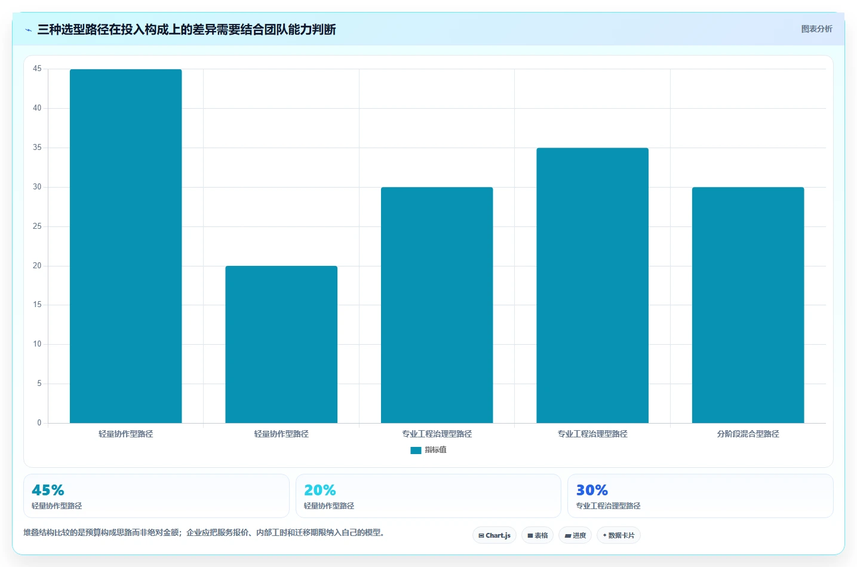Click the Chart.js chip
857x567 pixels.
[494, 535]
